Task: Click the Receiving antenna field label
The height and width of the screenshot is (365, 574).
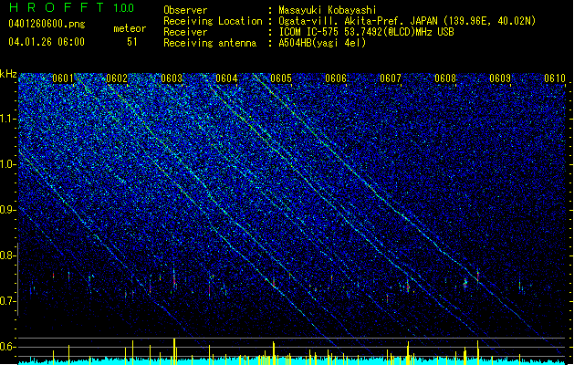Action: tap(210, 43)
